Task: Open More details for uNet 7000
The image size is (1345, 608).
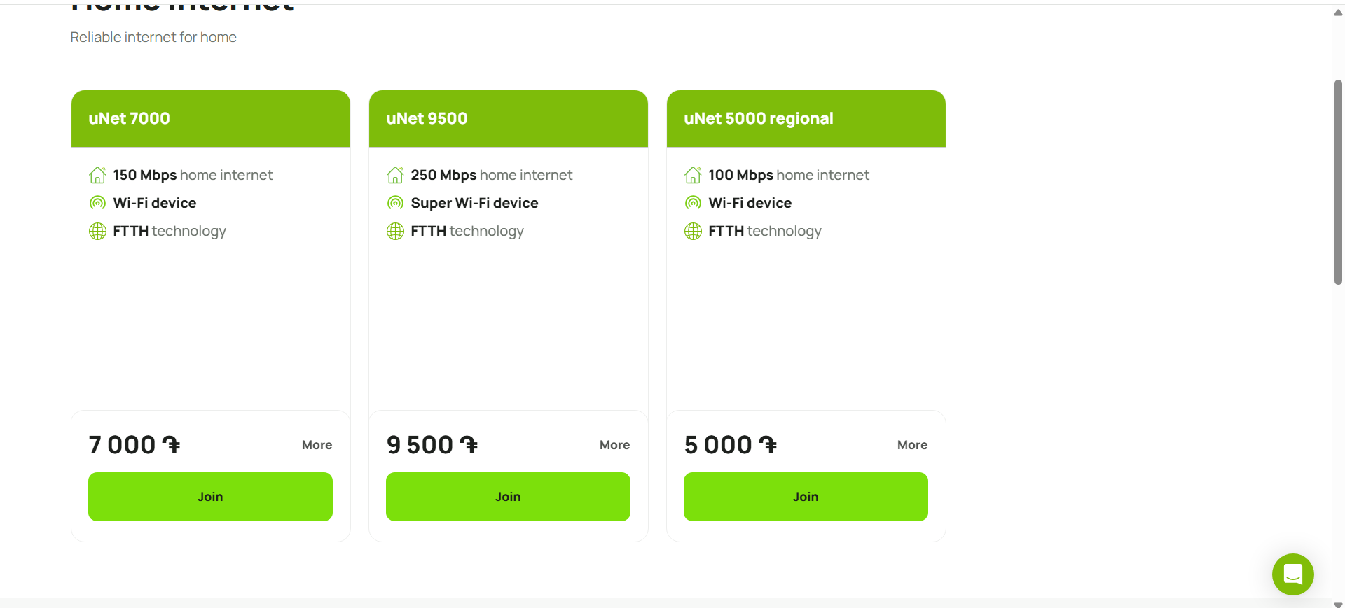Action: point(317,445)
